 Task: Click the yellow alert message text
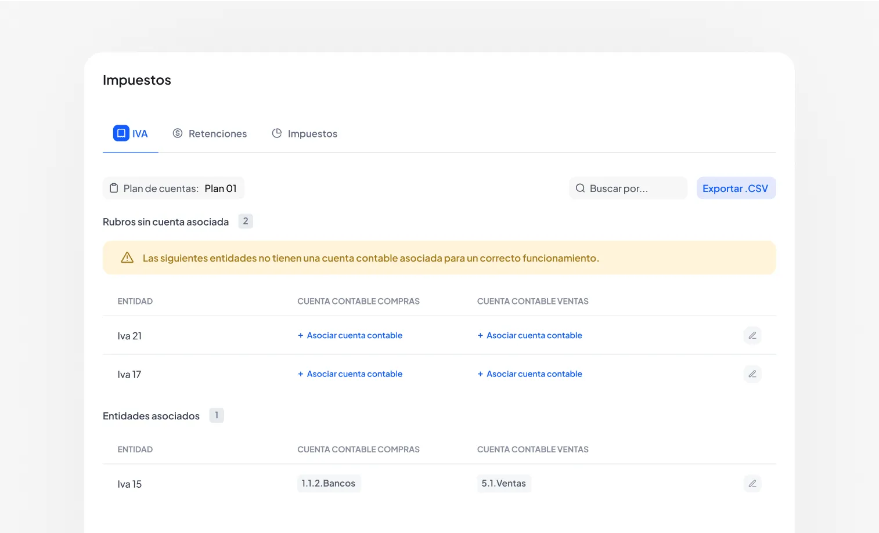(x=371, y=258)
